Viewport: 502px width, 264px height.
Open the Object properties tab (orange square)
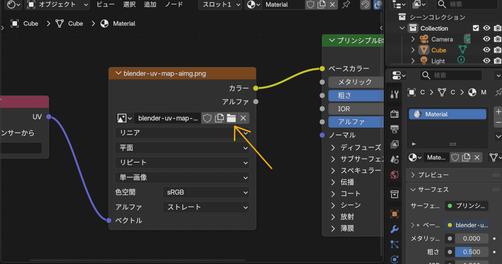[x=395, y=214]
